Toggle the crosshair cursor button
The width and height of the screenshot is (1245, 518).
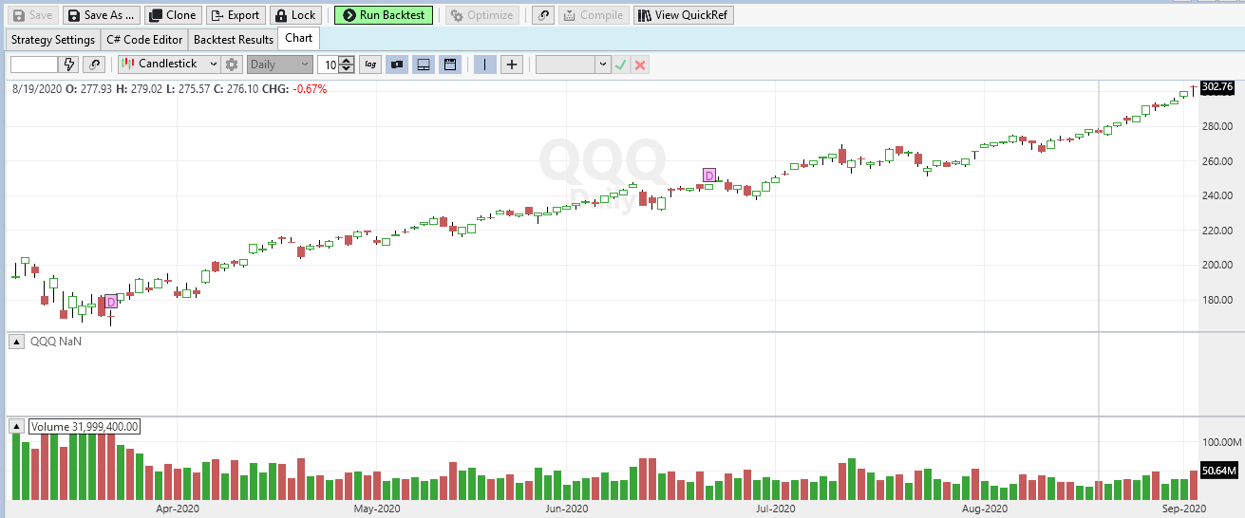512,65
